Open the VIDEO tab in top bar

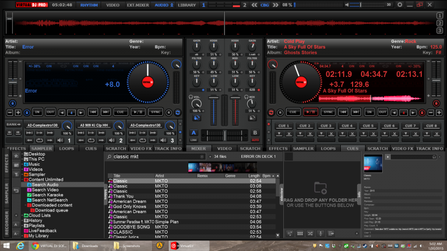[113, 5]
